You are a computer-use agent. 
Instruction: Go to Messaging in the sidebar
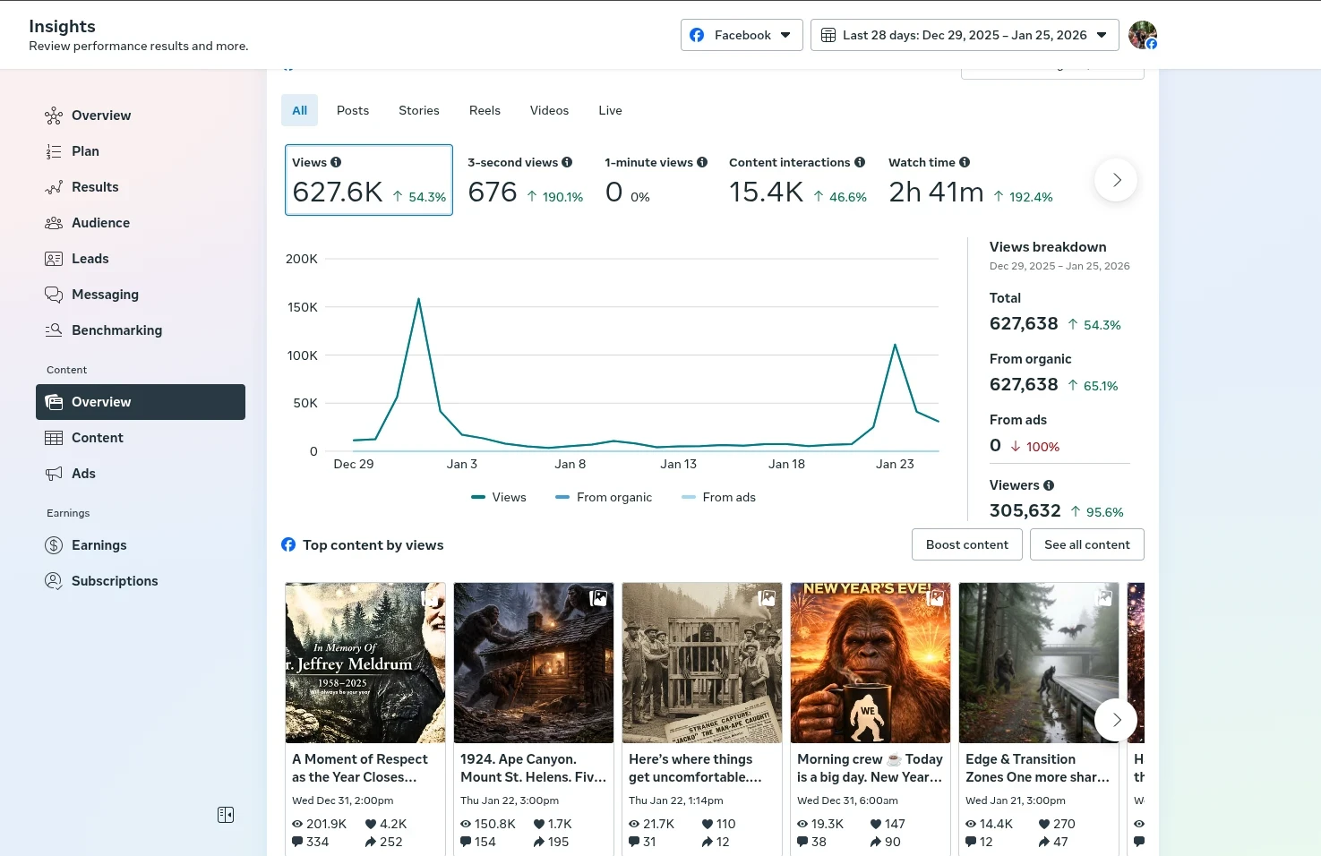point(105,295)
